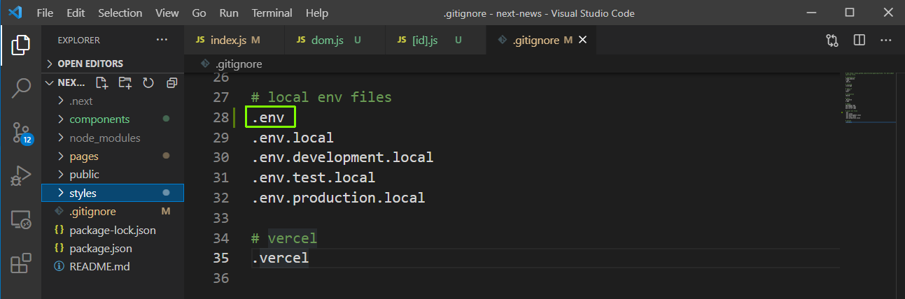Collapse all folders in Explorer
The width and height of the screenshot is (905, 299).
coord(171,83)
